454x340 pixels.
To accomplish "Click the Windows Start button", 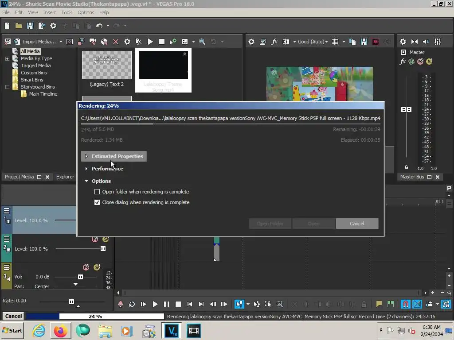I will coord(12,330).
